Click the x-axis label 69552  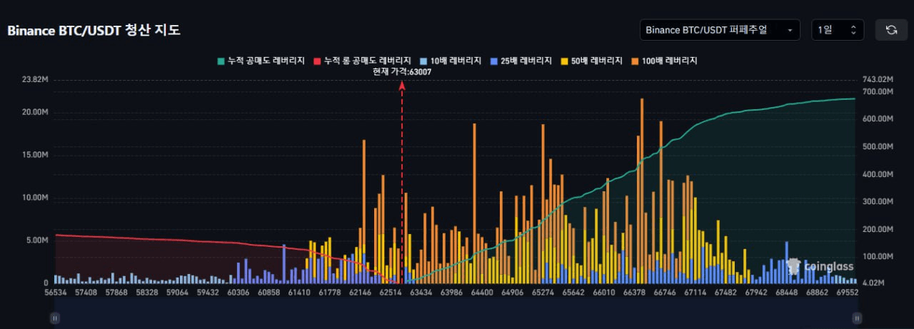click(846, 293)
